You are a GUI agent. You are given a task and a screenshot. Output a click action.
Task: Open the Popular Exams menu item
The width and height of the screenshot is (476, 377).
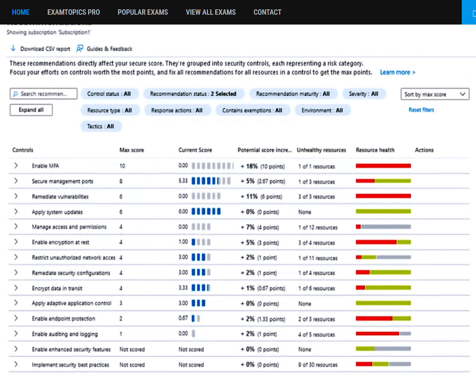point(142,12)
